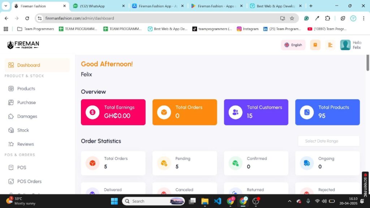370x208 pixels.
Task: Click the Confirmed green box icon
Action: [x=235, y=163]
